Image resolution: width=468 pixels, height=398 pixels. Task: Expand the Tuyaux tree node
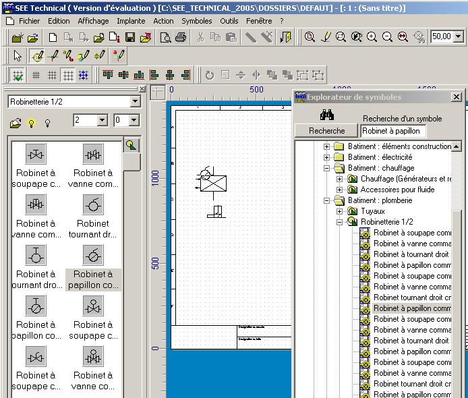[x=339, y=211]
